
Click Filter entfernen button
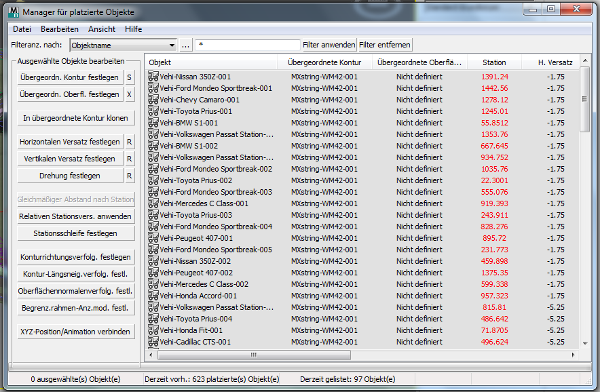pyautogui.click(x=385, y=45)
